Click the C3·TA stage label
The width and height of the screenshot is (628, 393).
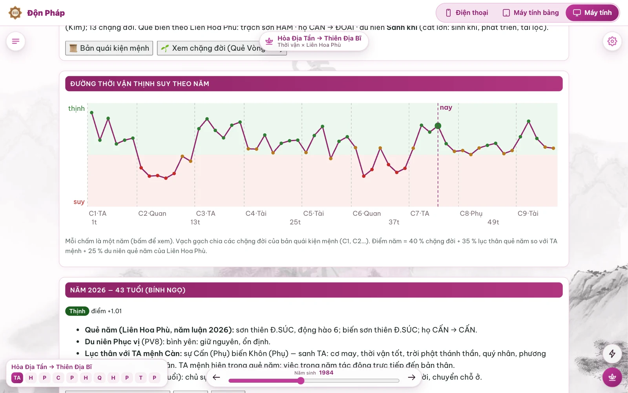(x=206, y=213)
